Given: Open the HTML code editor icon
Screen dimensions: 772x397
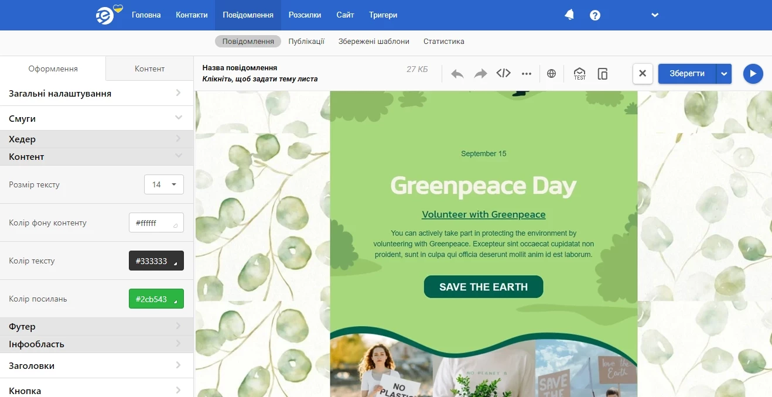Looking at the screenshot, I should (503, 73).
